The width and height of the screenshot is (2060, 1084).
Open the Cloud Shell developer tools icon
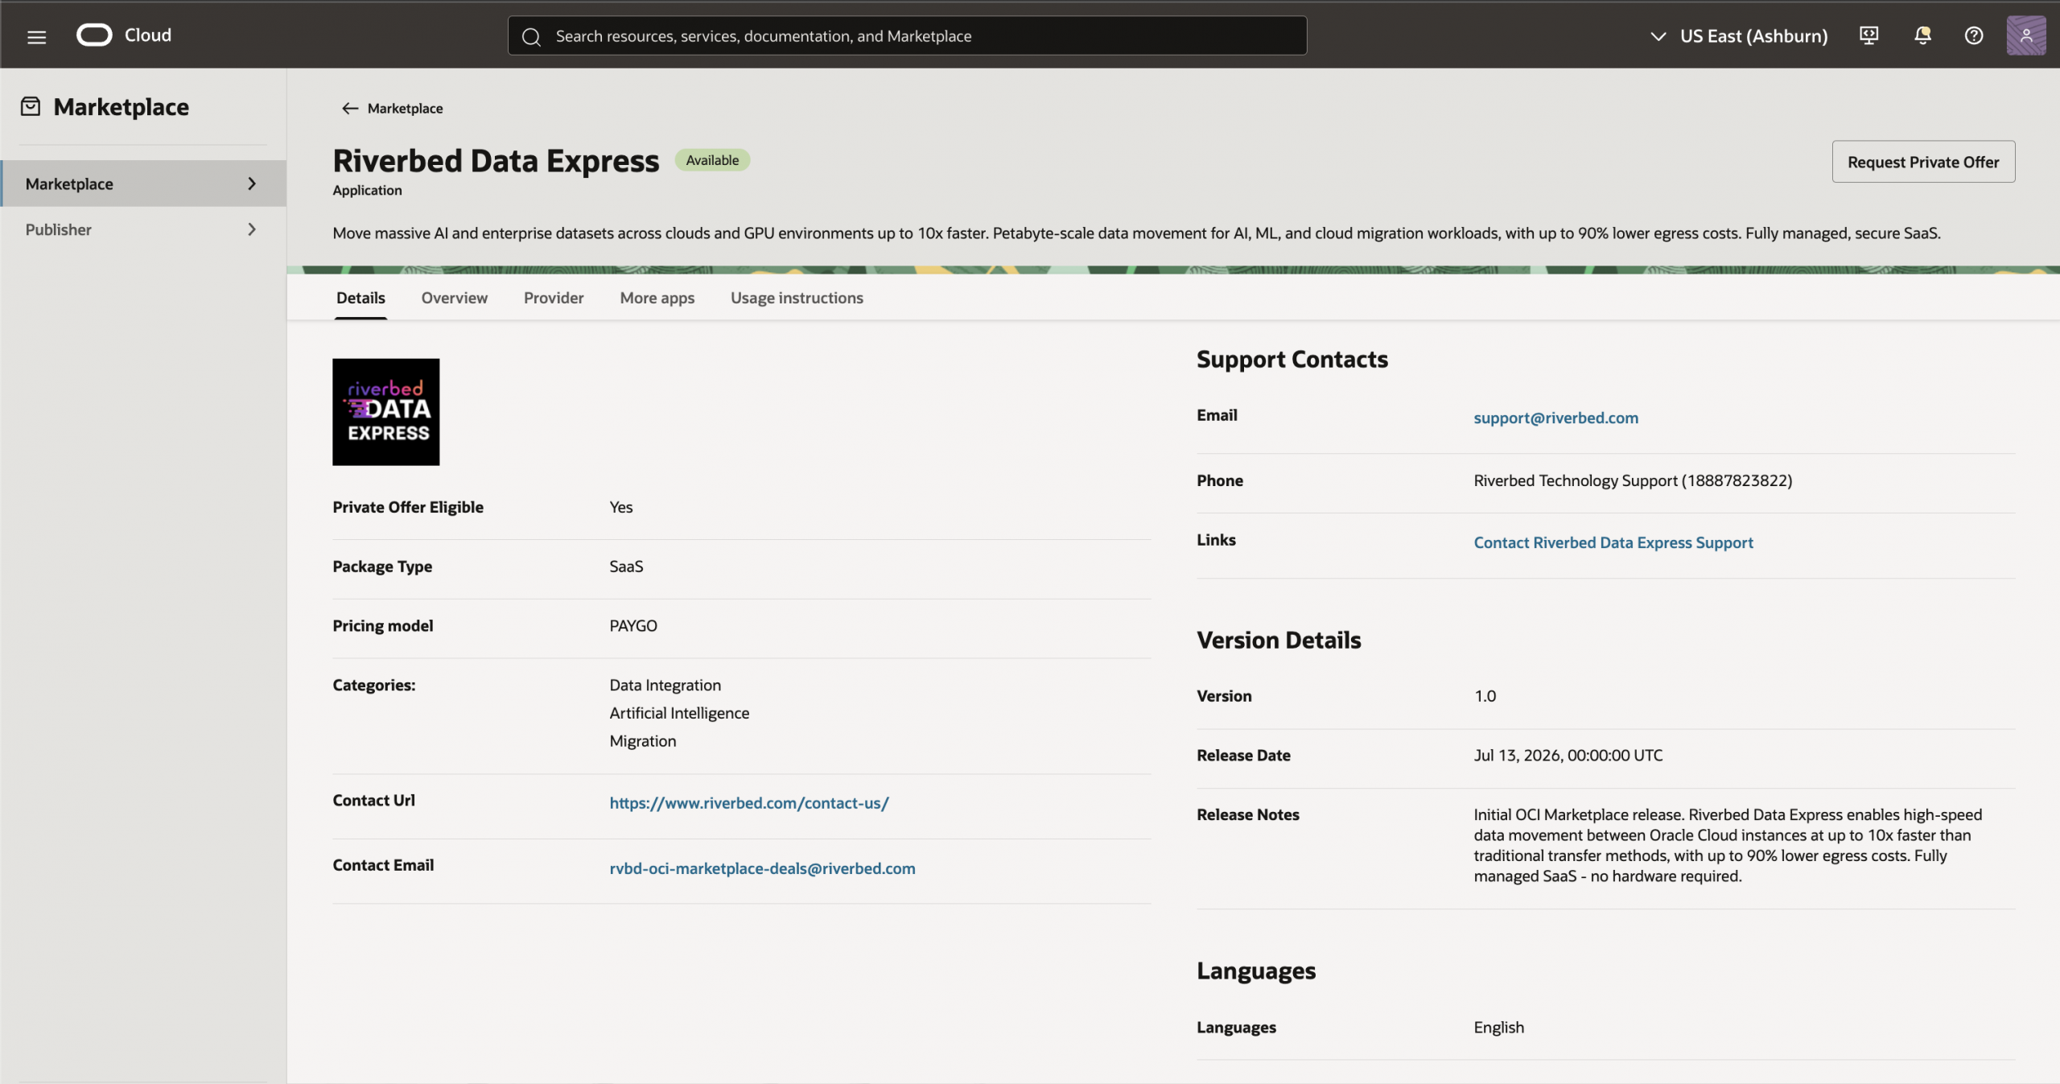tap(1868, 35)
